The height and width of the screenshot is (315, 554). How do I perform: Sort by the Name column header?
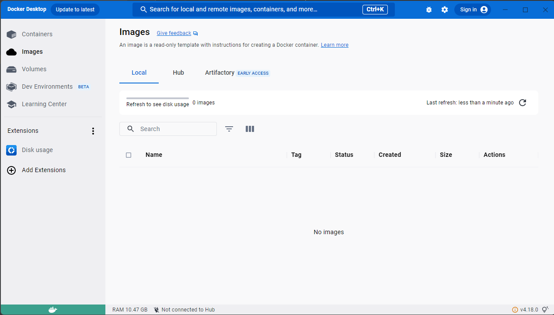point(154,155)
